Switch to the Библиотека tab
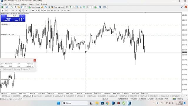The image size is (188, 106). [7, 69]
